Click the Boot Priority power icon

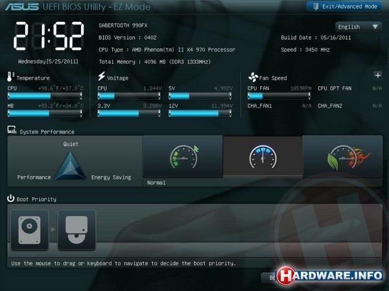tap(10, 199)
